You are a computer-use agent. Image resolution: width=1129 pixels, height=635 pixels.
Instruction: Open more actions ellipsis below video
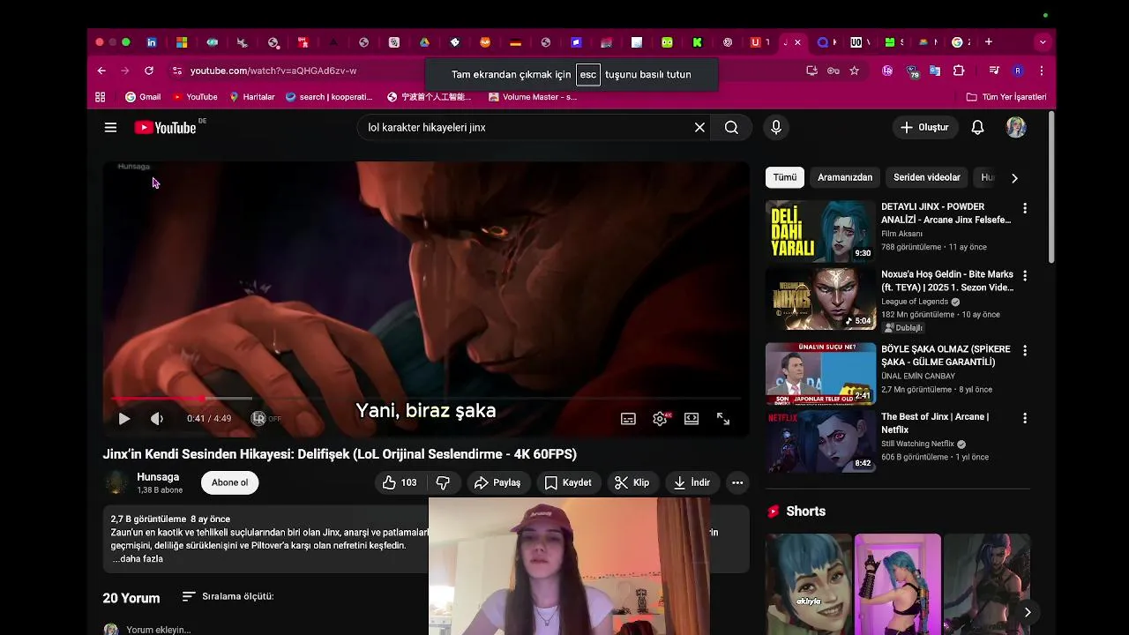[x=737, y=482]
